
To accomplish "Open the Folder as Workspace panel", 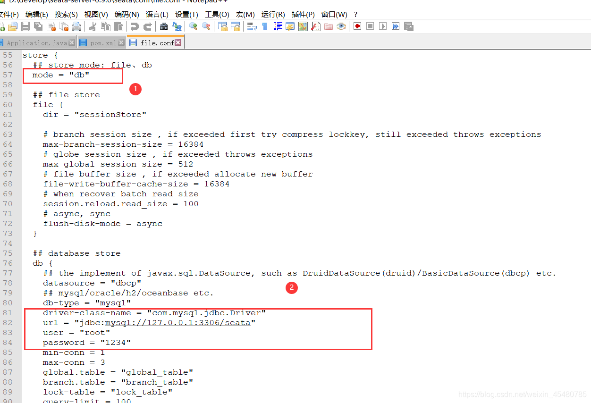I will 329,26.
